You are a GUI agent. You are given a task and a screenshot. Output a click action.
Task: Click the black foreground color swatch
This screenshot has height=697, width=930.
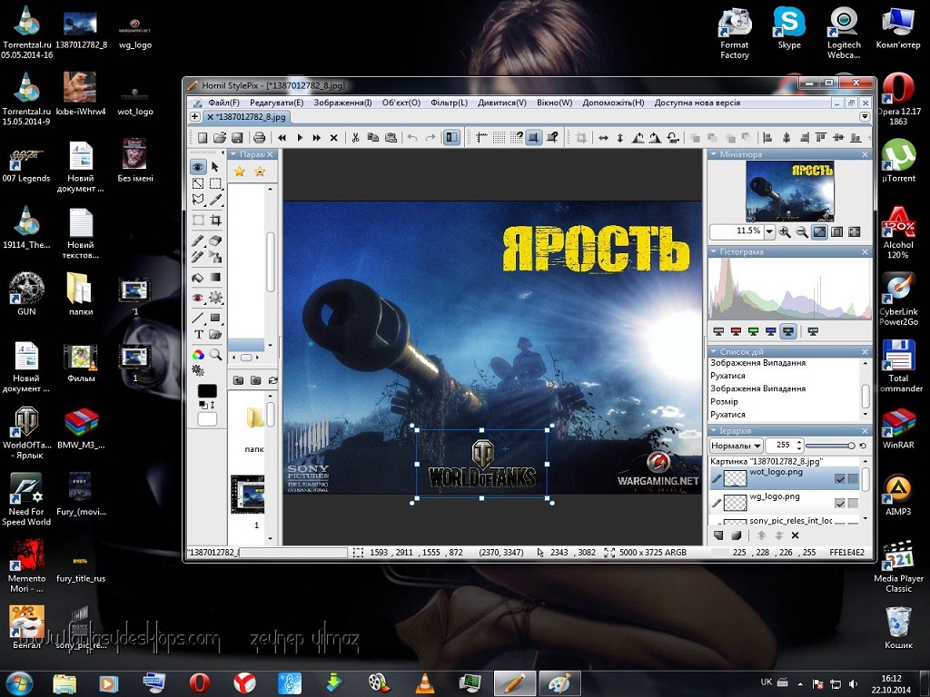[x=207, y=391]
